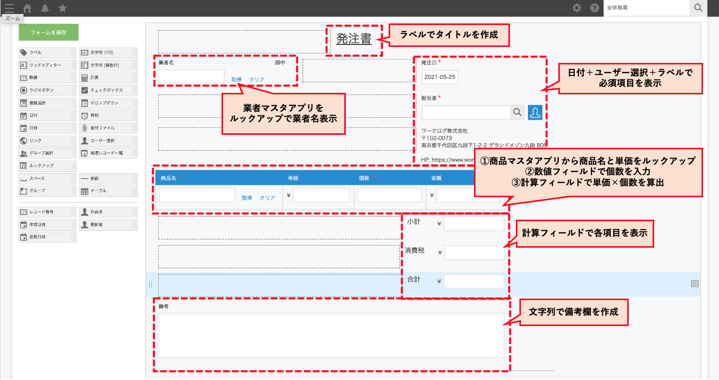719x380 pixels.
Task: Open the settings gear icon
Action: point(577,8)
